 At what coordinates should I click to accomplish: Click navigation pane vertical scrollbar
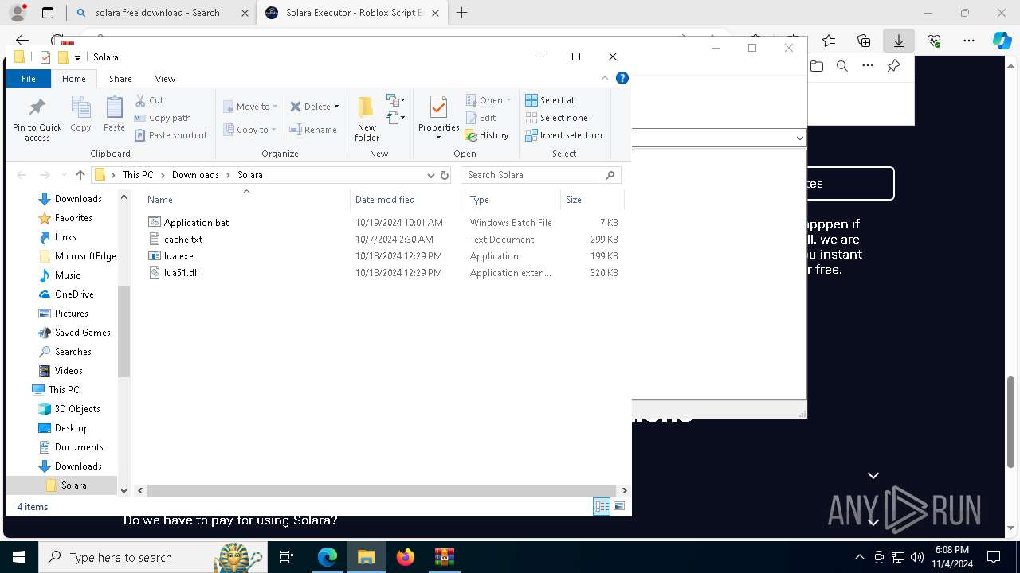click(124, 331)
